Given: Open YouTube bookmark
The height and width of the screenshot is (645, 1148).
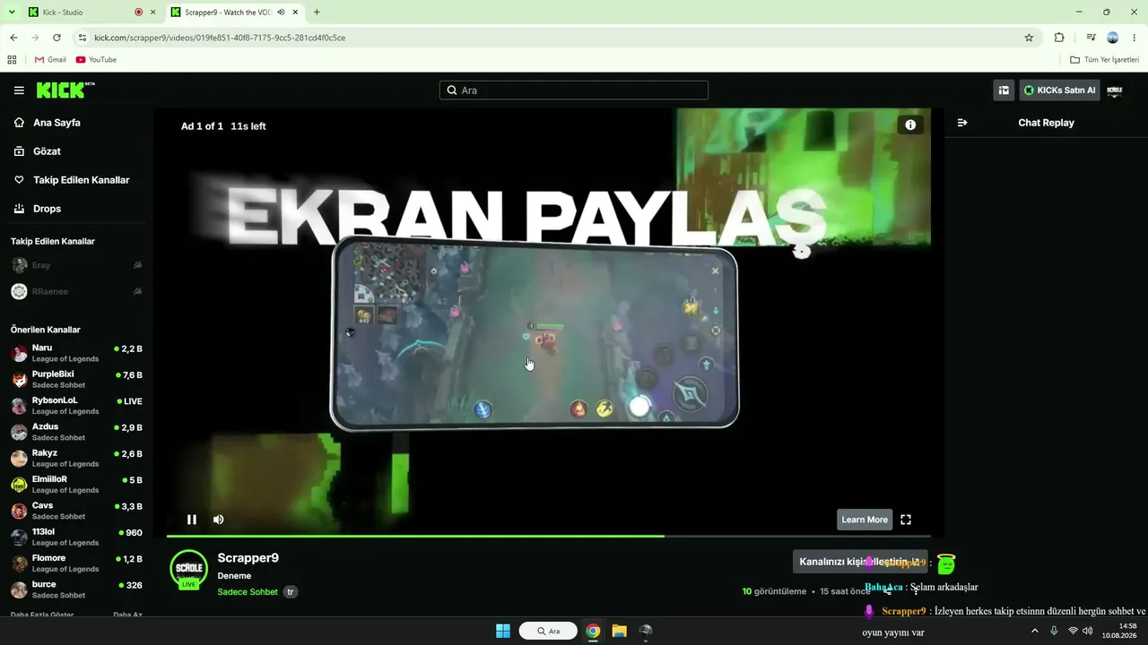Looking at the screenshot, I should [x=96, y=60].
